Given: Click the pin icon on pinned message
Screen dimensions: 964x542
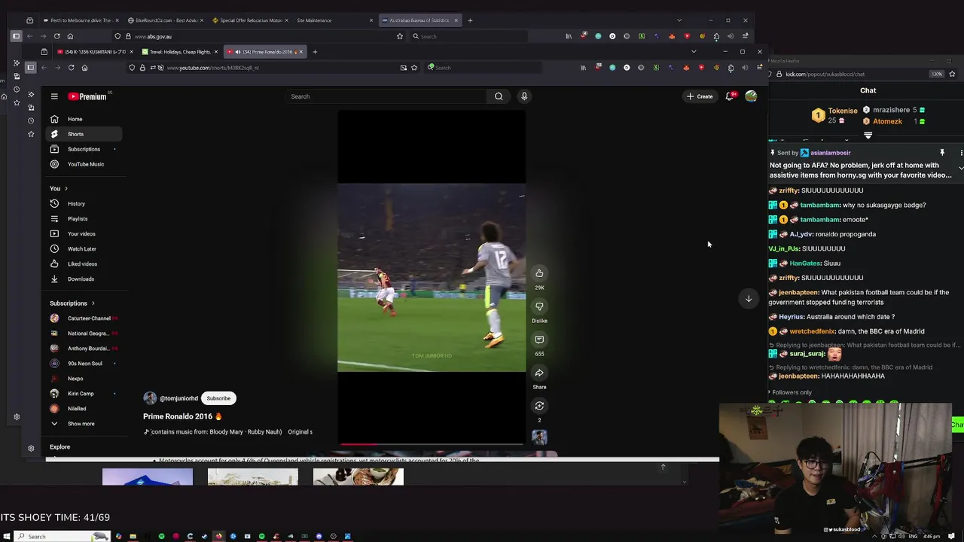Looking at the screenshot, I should click(941, 153).
